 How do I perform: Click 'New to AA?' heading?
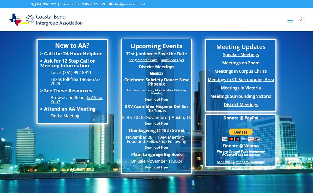[x=72, y=46]
